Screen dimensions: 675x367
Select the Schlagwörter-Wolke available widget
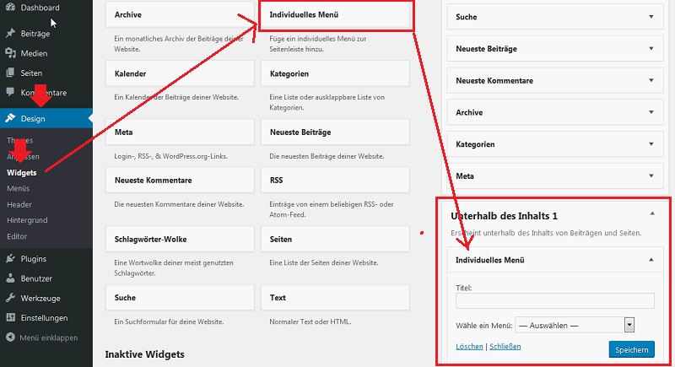point(180,240)
